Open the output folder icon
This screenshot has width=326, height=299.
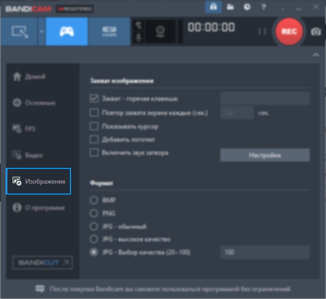pos(230,7)
